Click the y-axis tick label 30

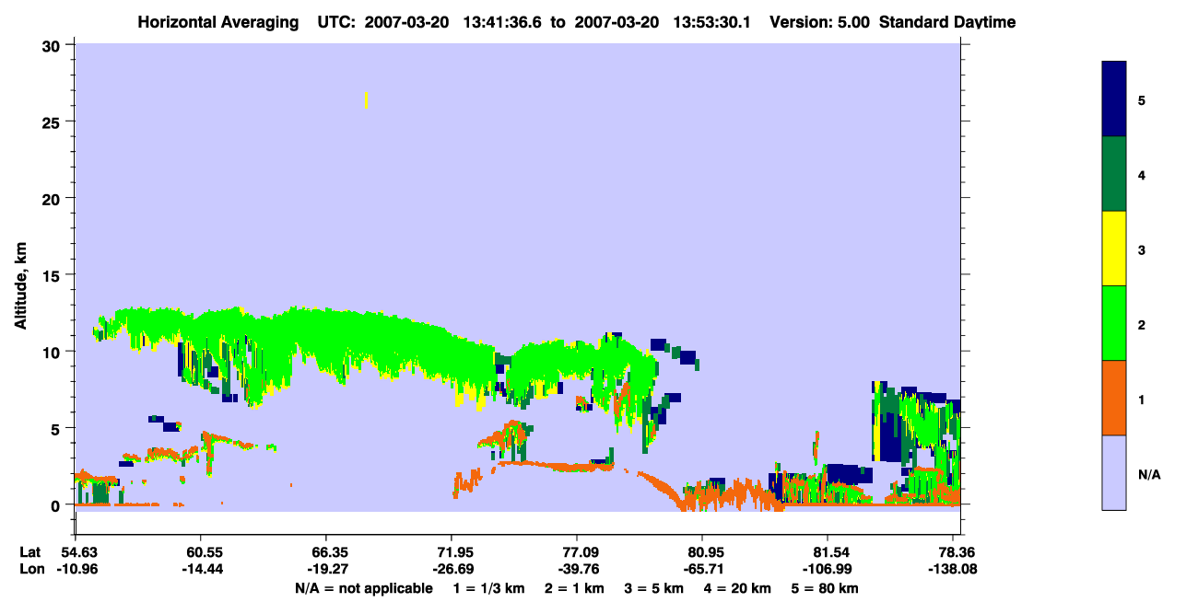tap(53, 45)
